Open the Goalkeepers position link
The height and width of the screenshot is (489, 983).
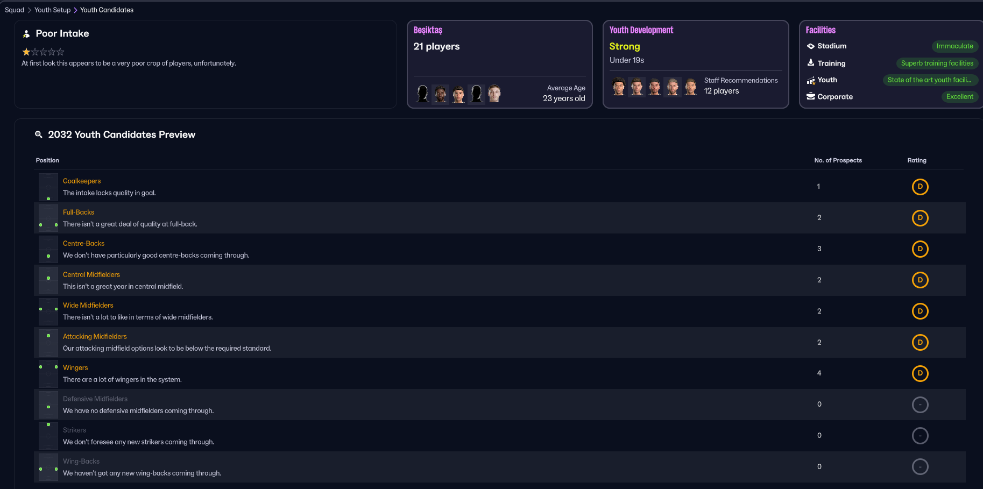click(x=82, y=181)
